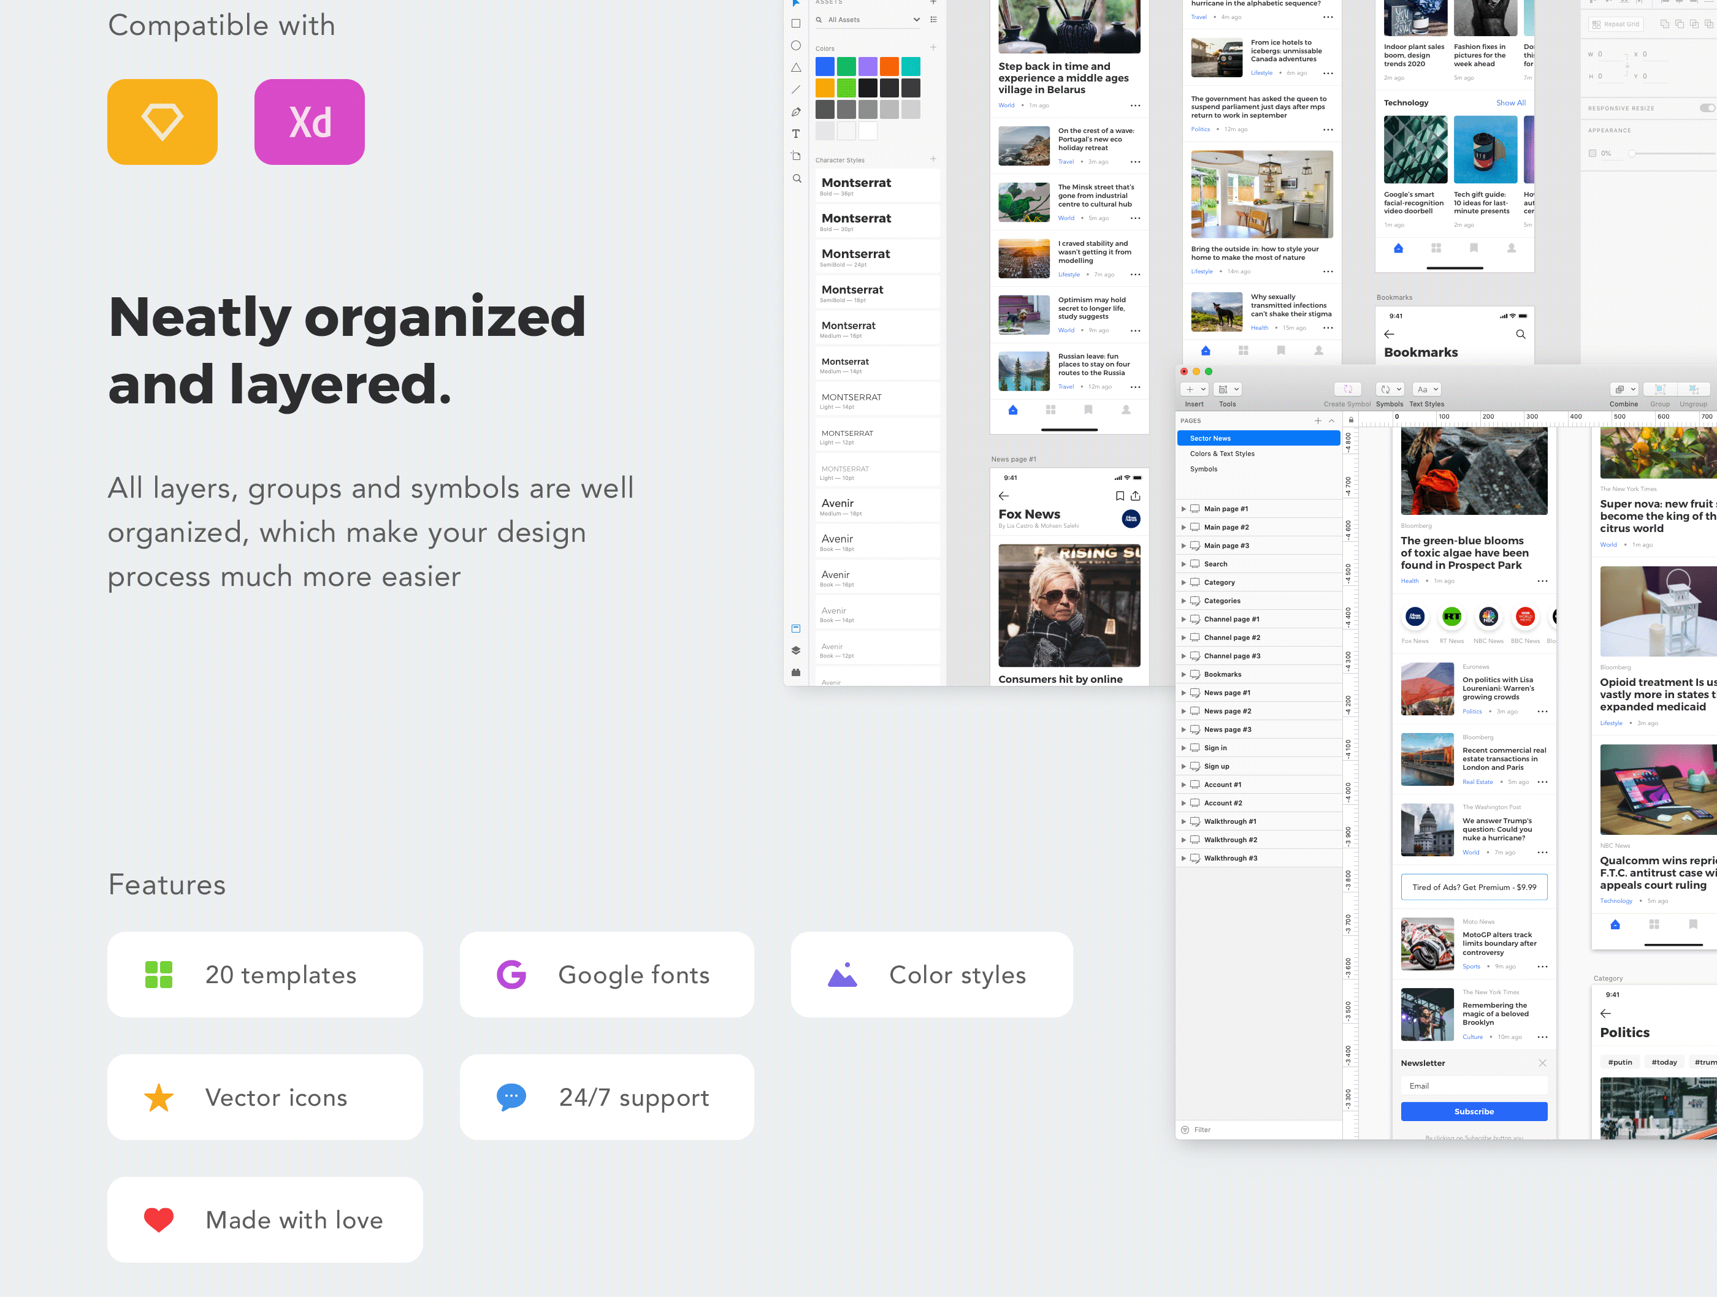Select the Colors & Text Styles page
This screenshot has height=1297, width=1717.
pos(1222,454)
